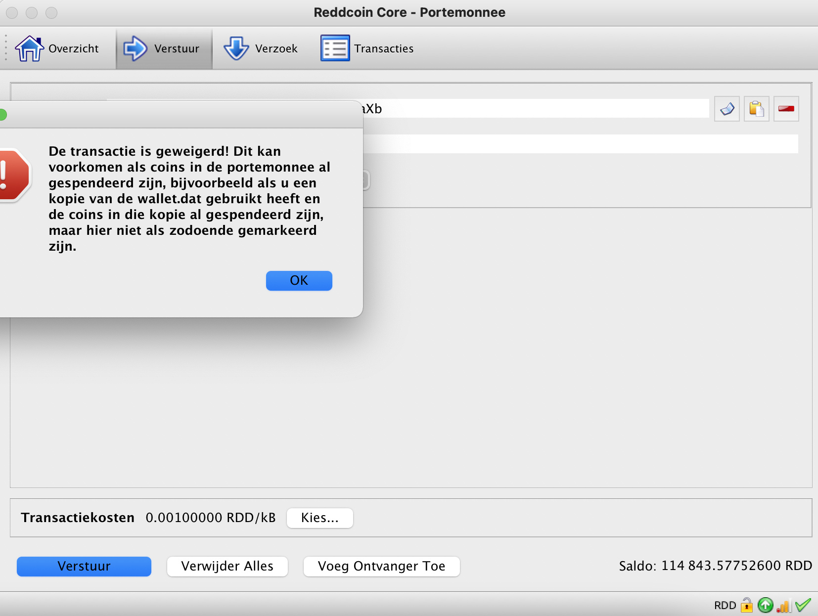Open the Overzicht tab with house icon
The height and width of the screenshot is (616, 818).
tap(57, 48)
